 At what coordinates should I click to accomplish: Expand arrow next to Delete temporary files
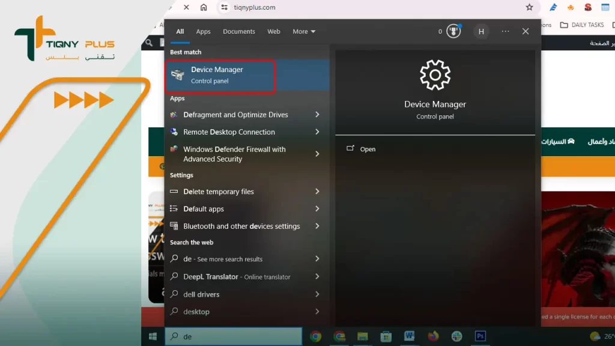click(x=317, y=192)
